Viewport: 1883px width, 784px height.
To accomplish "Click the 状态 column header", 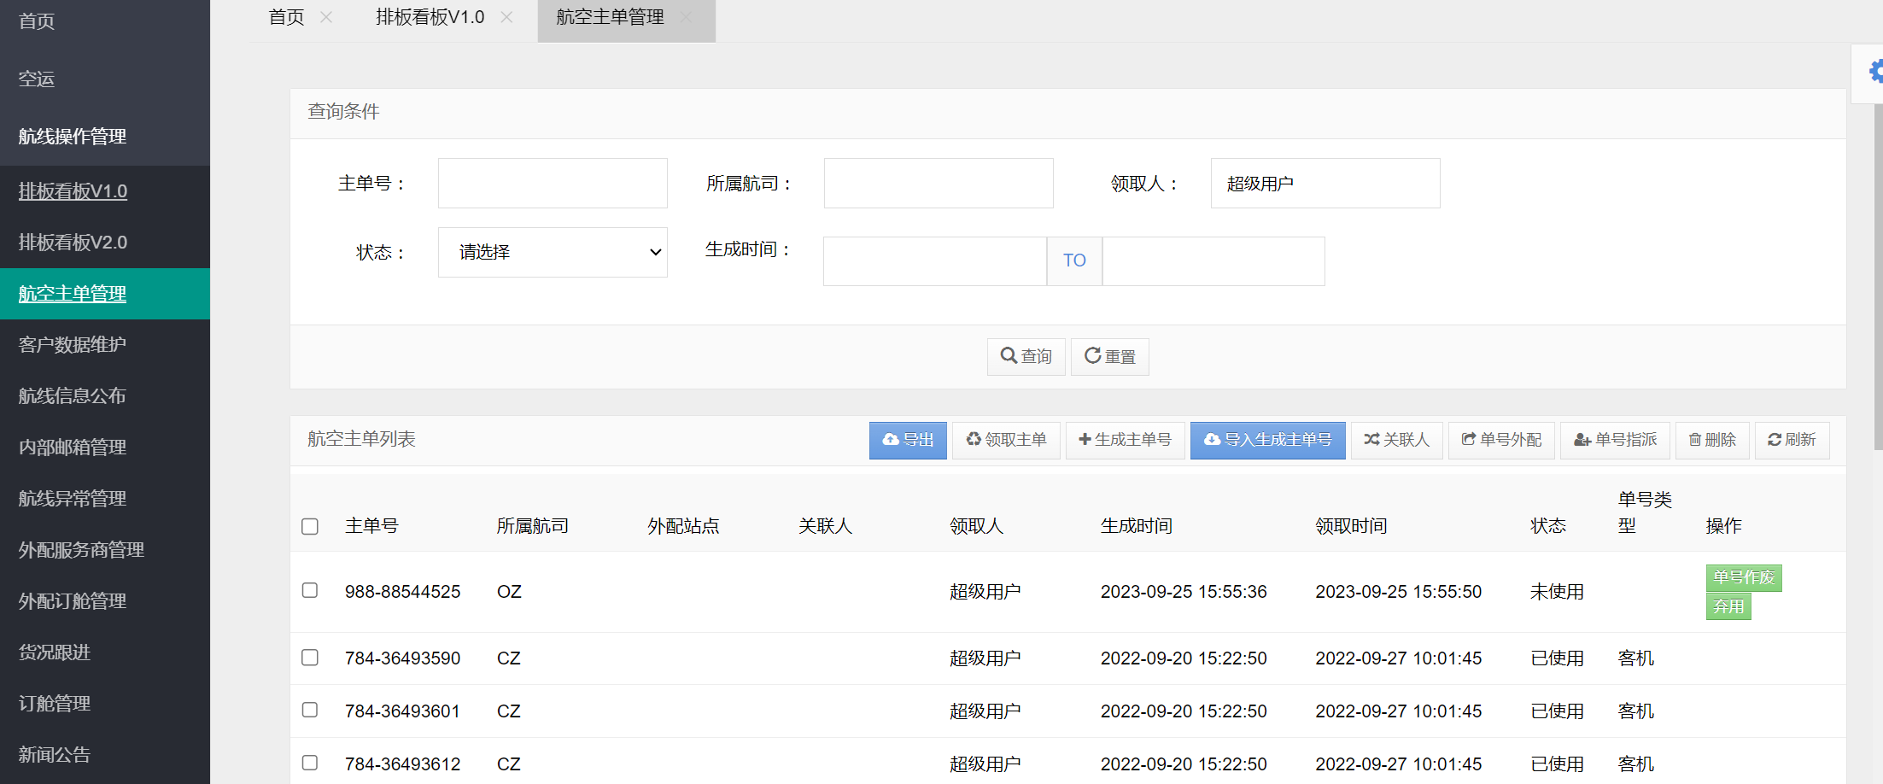I will pyautogui.click(x=1548, y=526).
